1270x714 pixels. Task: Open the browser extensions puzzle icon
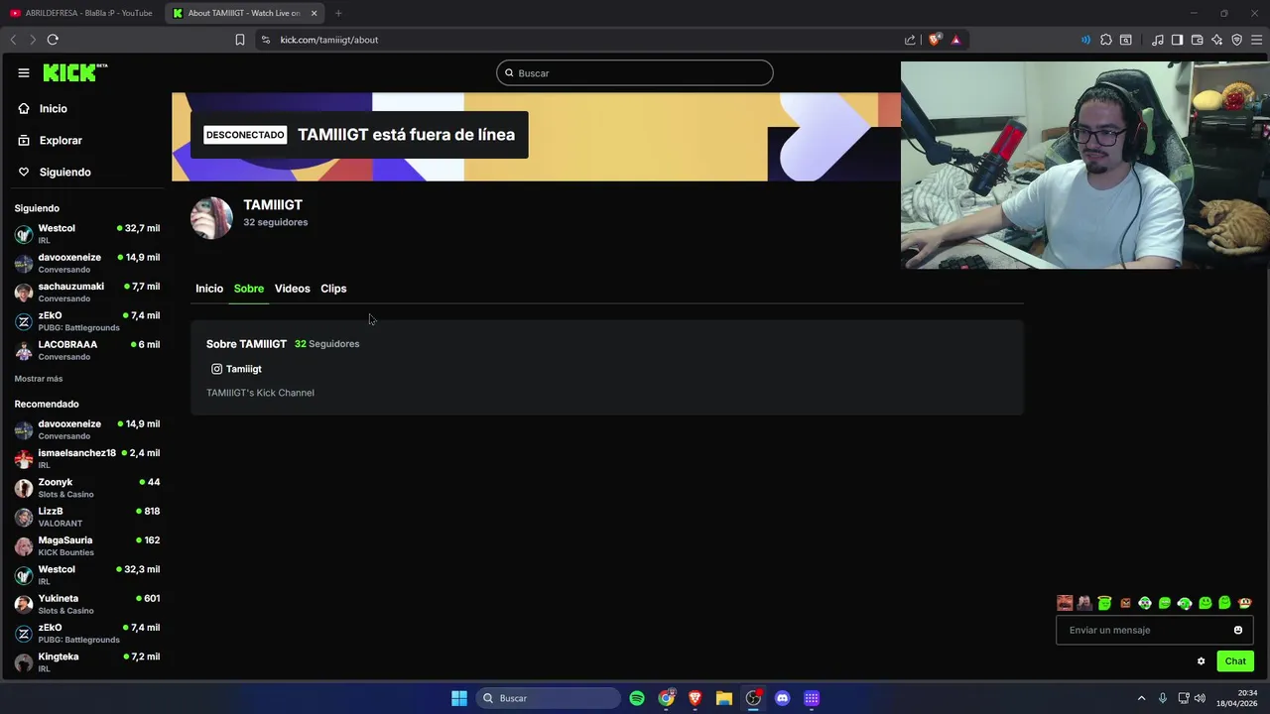tap(1106, 40)
